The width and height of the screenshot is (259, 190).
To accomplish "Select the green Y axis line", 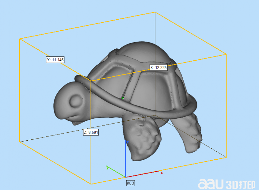I will point(116,172).
